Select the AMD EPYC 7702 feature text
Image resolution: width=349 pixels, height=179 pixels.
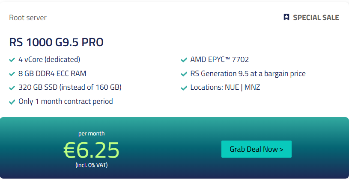220,59
